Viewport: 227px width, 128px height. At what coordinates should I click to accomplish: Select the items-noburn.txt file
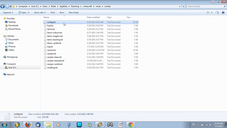[91, 33]
